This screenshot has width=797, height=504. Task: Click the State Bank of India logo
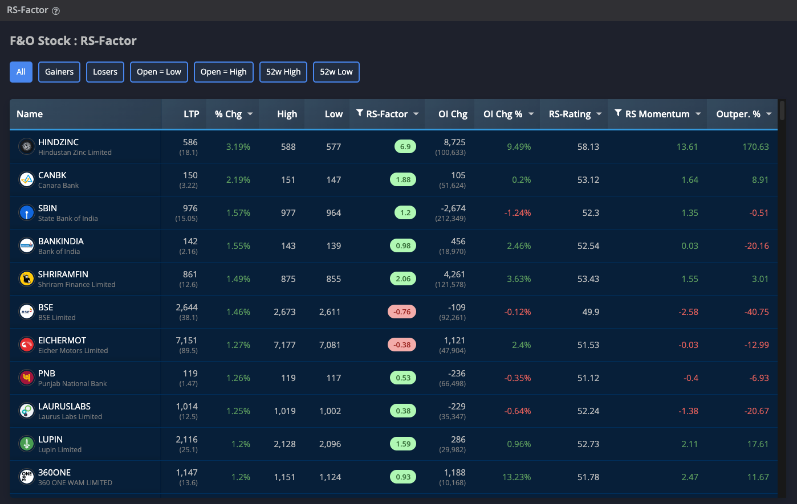pyautogui.click(x=26, y=213)
